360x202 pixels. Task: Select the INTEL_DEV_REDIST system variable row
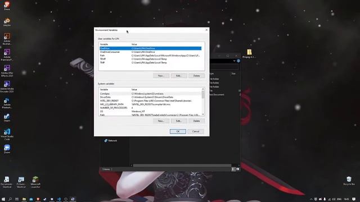pos(150,101)
